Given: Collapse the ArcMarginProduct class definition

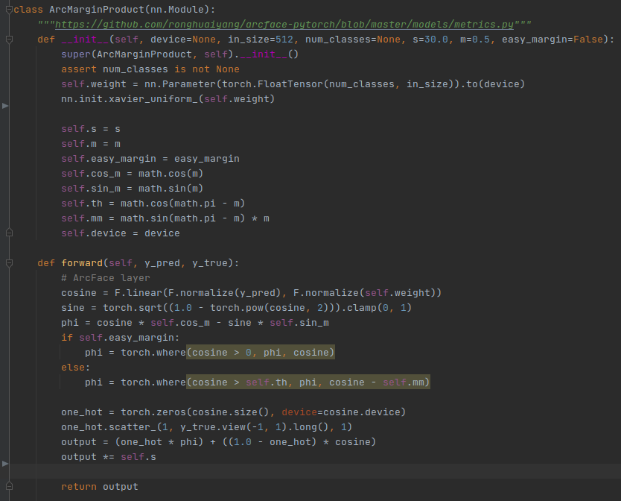Looking at the screenshot, I should coord(7,9).
